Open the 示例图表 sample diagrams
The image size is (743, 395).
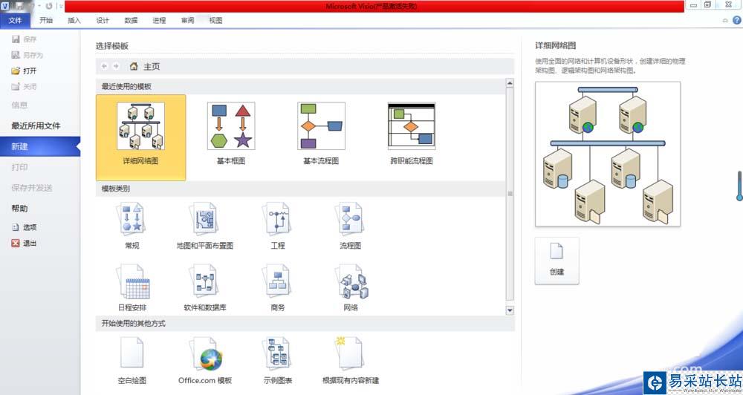(278, 360)
